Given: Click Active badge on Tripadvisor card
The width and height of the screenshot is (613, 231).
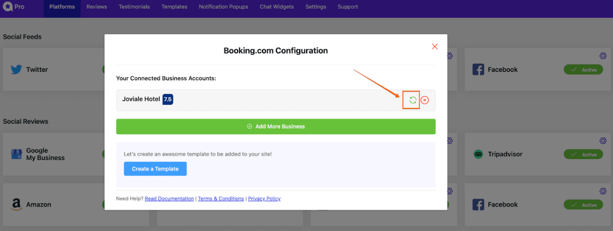Looking at the screenshot, I should click(x=583, y=155).
